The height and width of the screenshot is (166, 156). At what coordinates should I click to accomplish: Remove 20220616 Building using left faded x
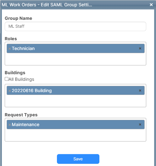pyautogui.click(x=10, y=91)
